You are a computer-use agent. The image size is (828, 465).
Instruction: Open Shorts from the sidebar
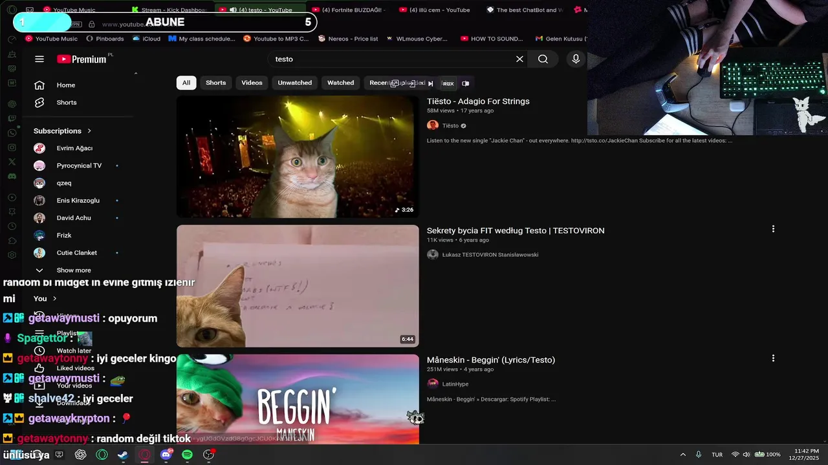pos(67,103)
